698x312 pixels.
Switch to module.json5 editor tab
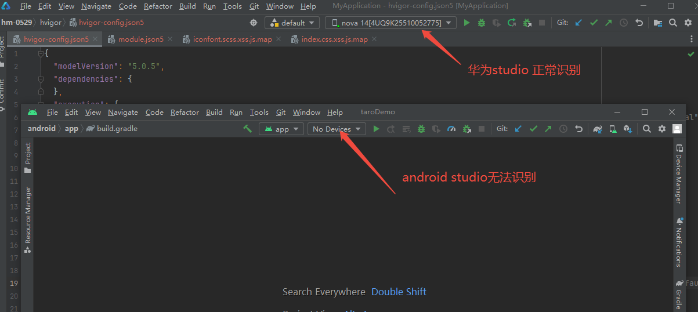tap(141, 39)
